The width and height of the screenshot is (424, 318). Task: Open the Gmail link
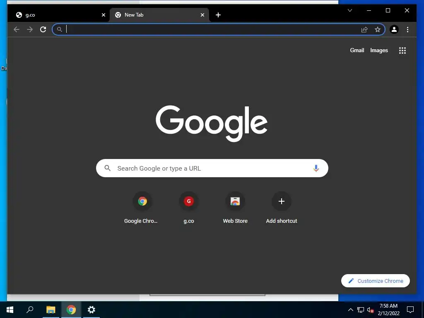point(357,50)
